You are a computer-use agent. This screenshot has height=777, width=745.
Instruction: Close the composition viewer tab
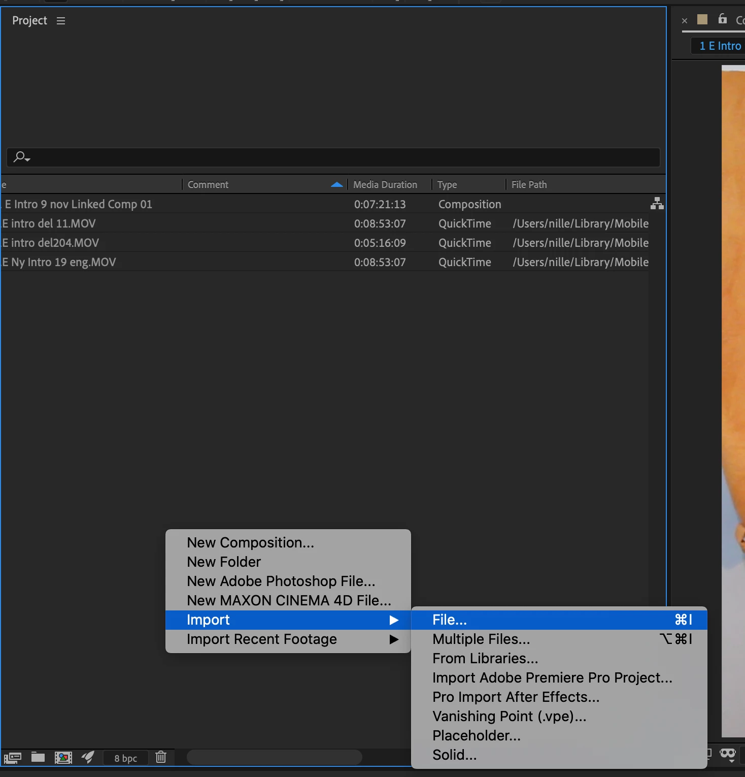pyautogui.click(x=685, y=21)
